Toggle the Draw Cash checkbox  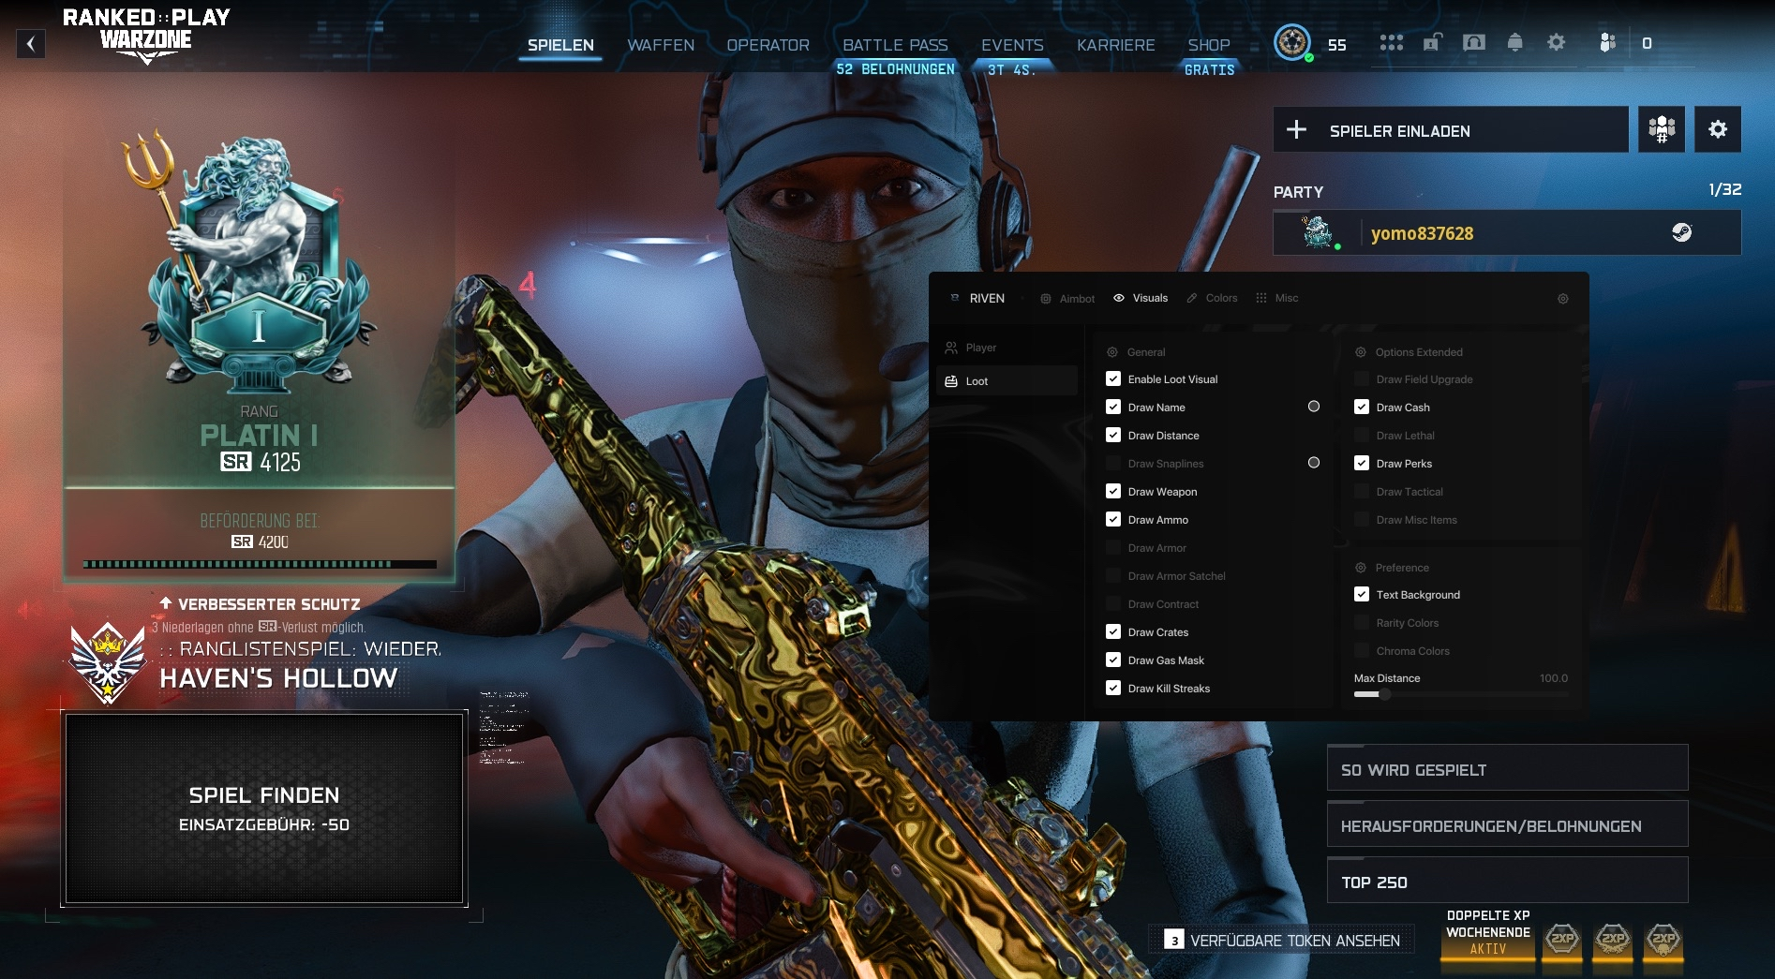click(1362, 407)
